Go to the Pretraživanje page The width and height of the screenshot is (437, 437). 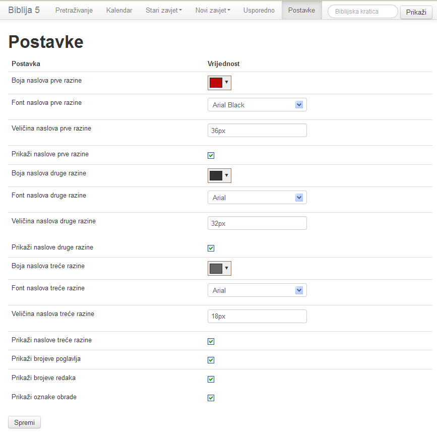(x=74, y=10)
